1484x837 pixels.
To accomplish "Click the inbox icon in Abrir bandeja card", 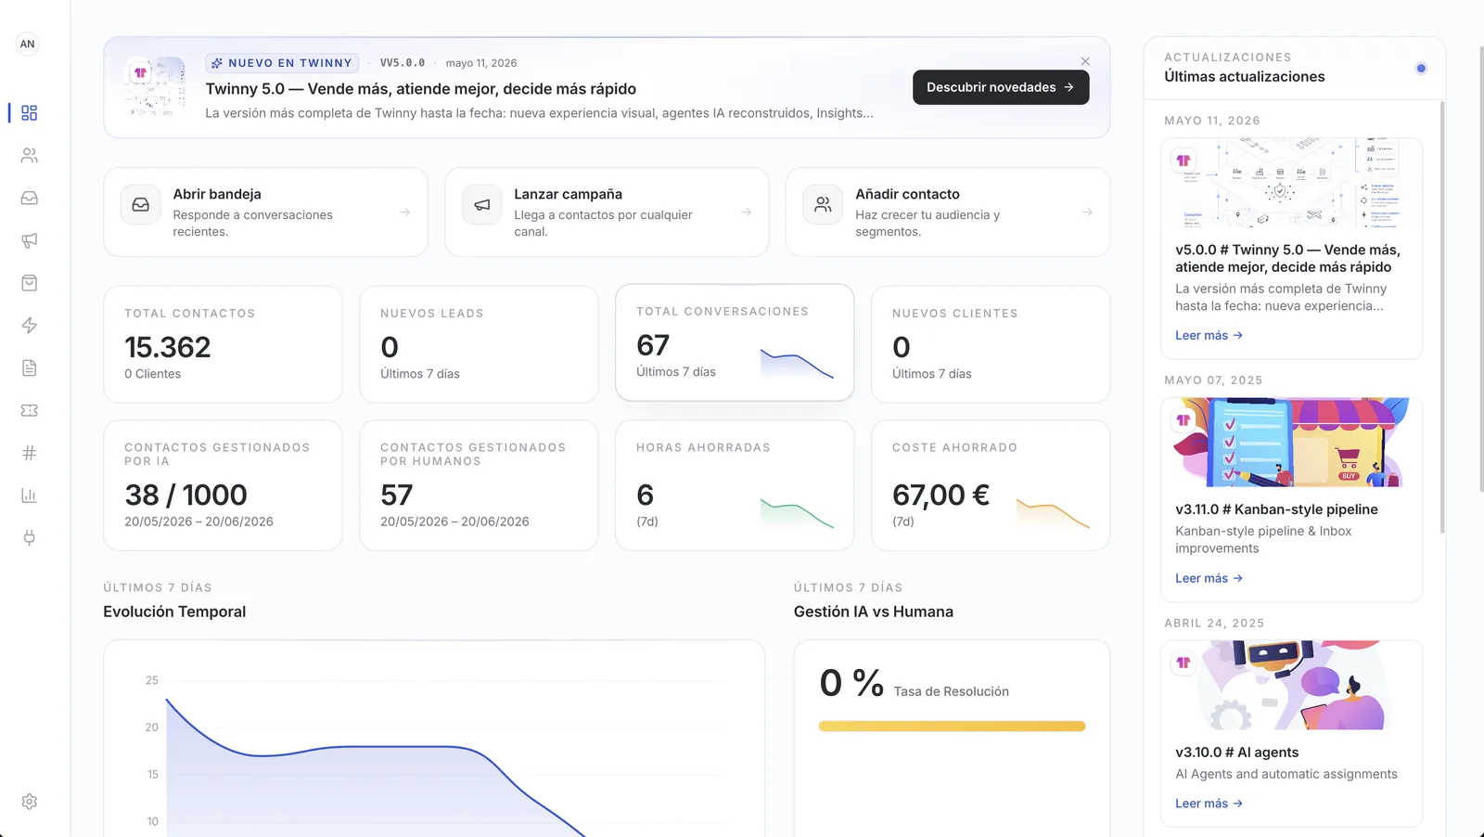I will [x=141, y=205].
